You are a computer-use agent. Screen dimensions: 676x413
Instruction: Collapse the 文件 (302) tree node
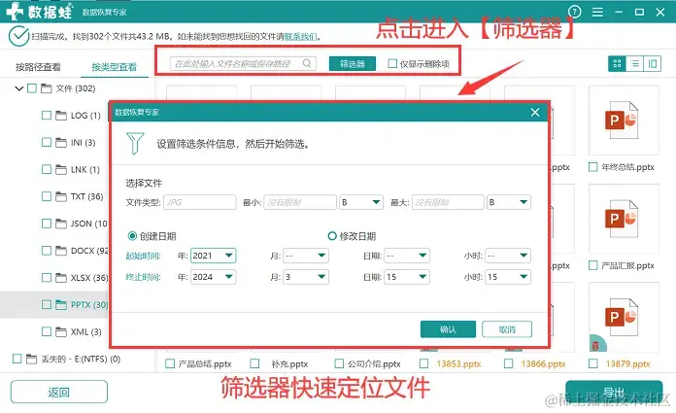[x=19, y=88]
